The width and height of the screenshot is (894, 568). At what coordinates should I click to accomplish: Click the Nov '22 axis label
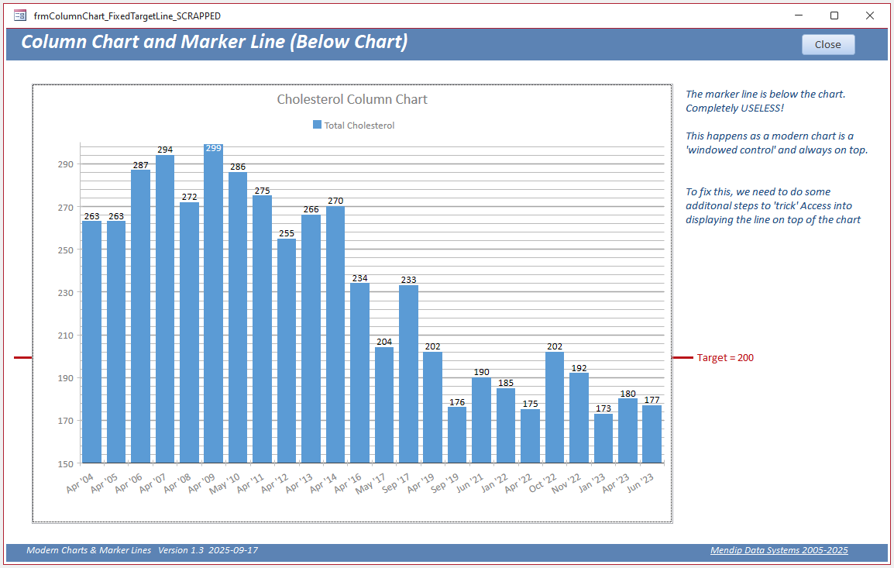pos(567,484)
